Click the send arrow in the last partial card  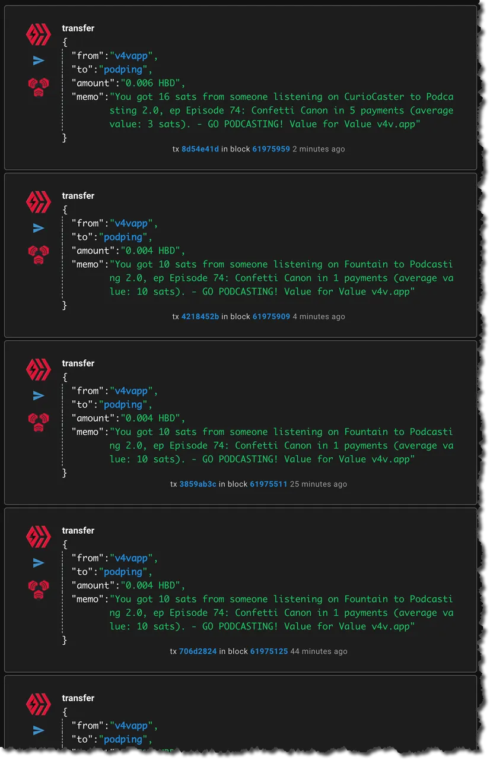coord(39,730)
